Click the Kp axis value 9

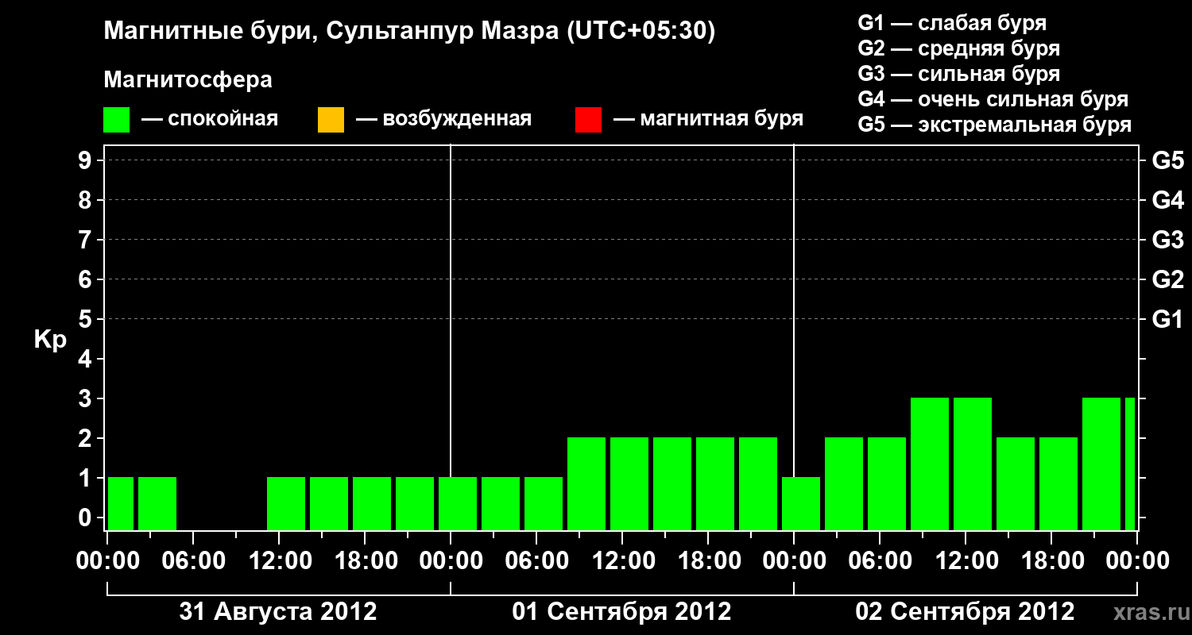click(87, 161)
